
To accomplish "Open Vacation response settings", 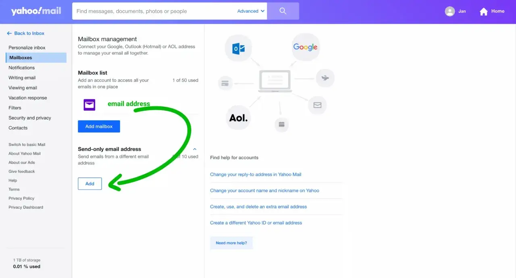I will tap(28, 98).
